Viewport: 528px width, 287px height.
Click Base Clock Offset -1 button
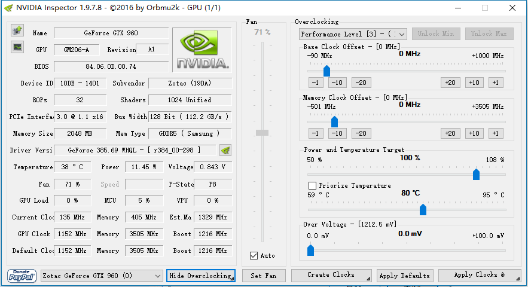tap(316, 83)
